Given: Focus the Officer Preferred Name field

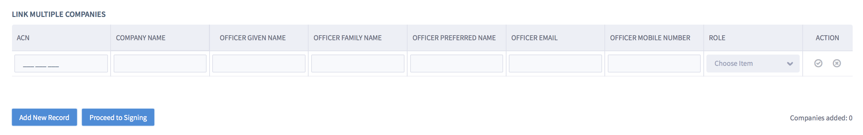Looking at the screenshot, I should click(456, 64).
